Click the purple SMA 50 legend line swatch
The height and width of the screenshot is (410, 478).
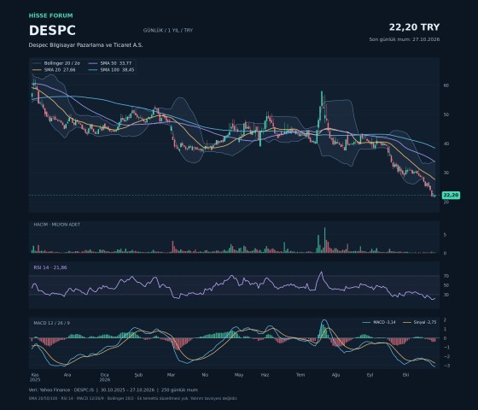93,63
